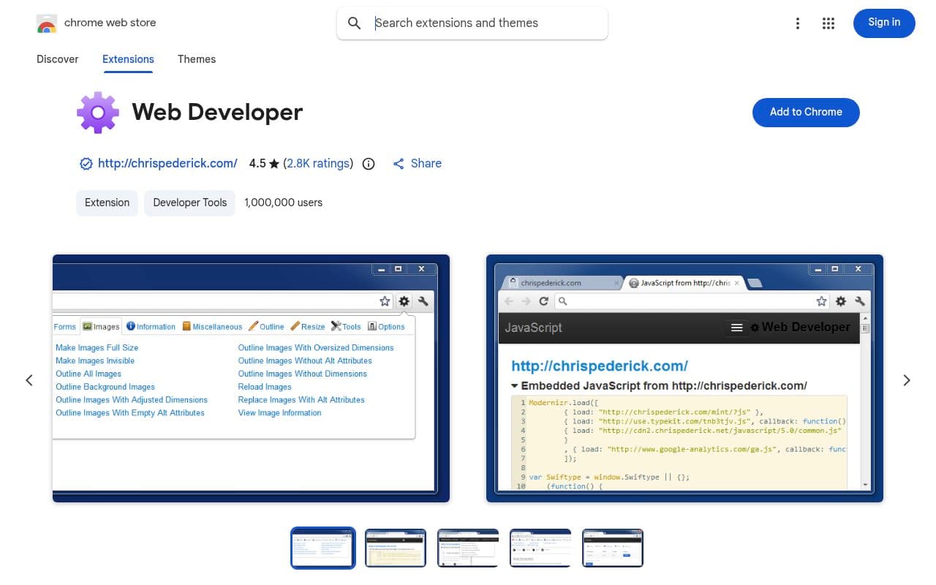The image size is (936, 585).
Task: Open the chrispederick.com link
Action: tap(167, 163)
